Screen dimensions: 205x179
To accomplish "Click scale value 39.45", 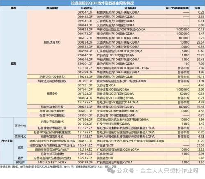I will pos(200,107).
